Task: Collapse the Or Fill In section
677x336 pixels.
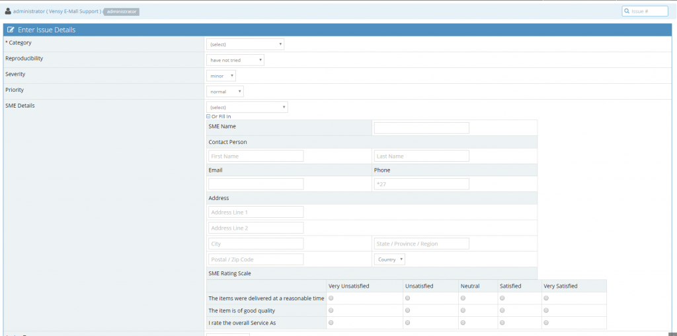Action: pos(208,116)
